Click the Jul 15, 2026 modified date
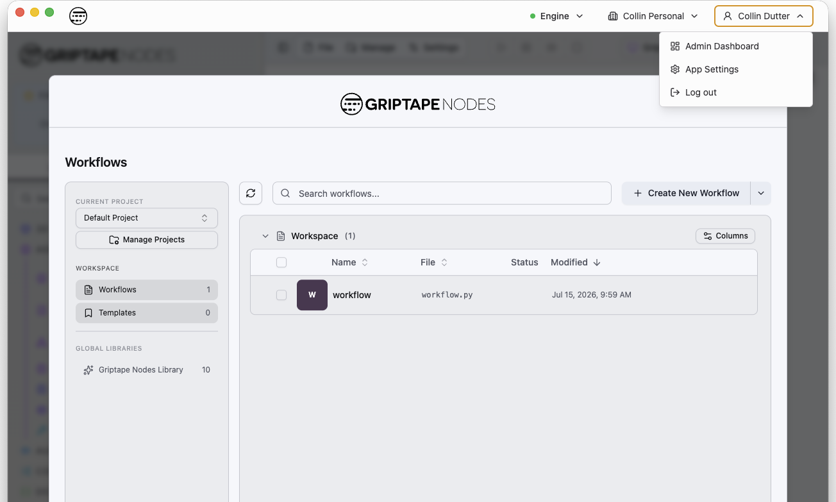The width and height of the screenshot is (836, 502). point(592,295)
